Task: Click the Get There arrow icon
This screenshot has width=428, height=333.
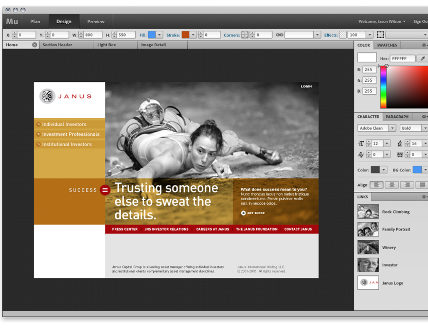Action: (x=243, y=213)
